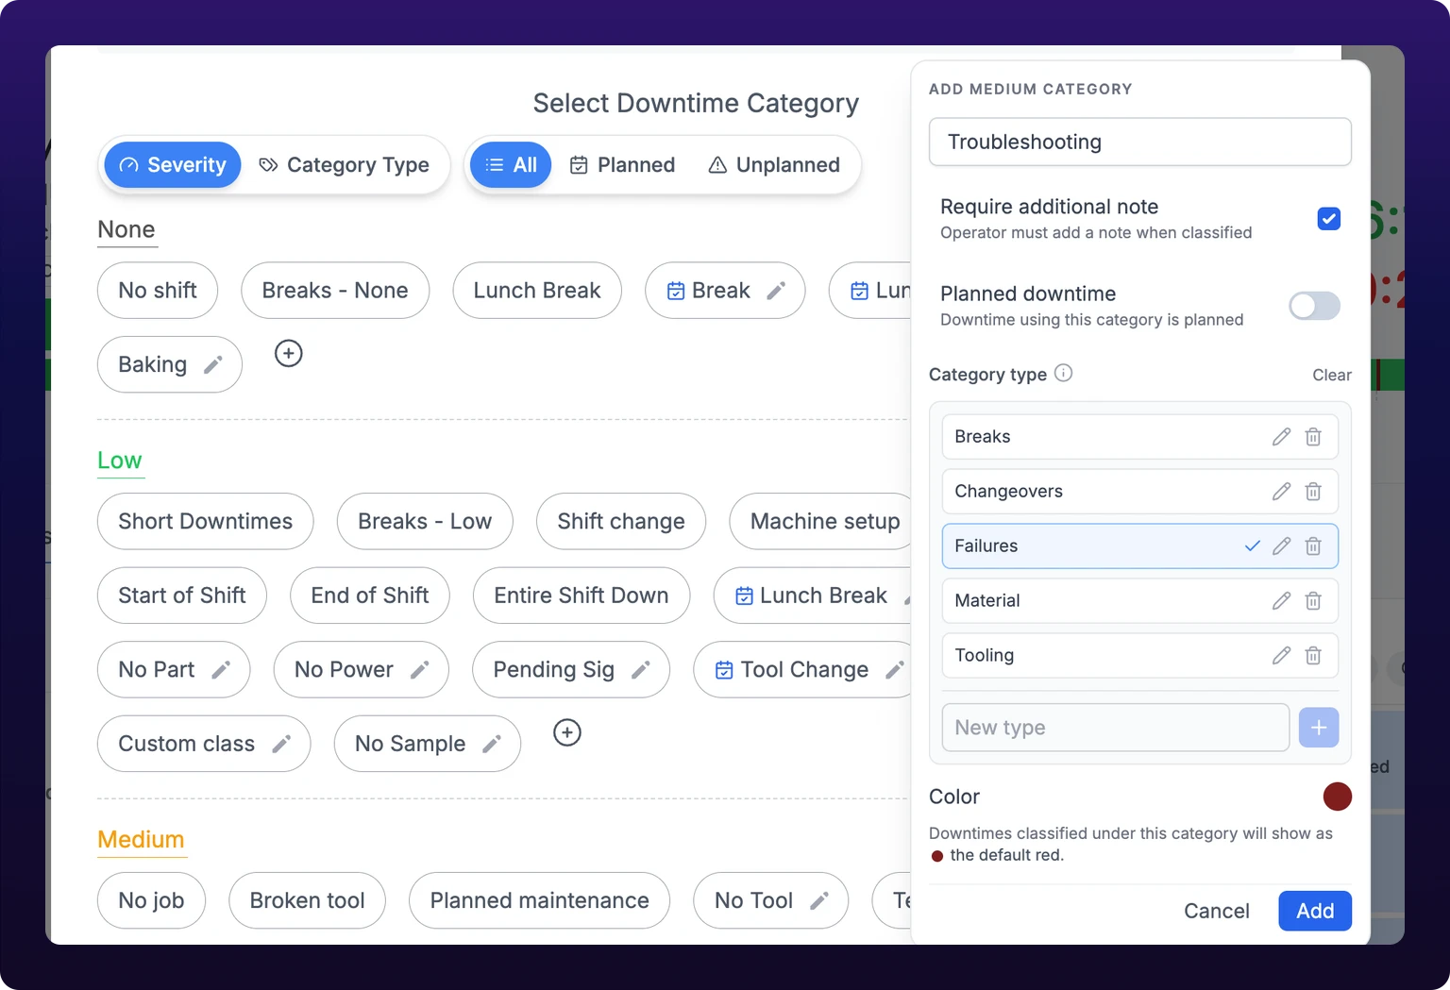Select the Short Downtimes category

(206, 521)
